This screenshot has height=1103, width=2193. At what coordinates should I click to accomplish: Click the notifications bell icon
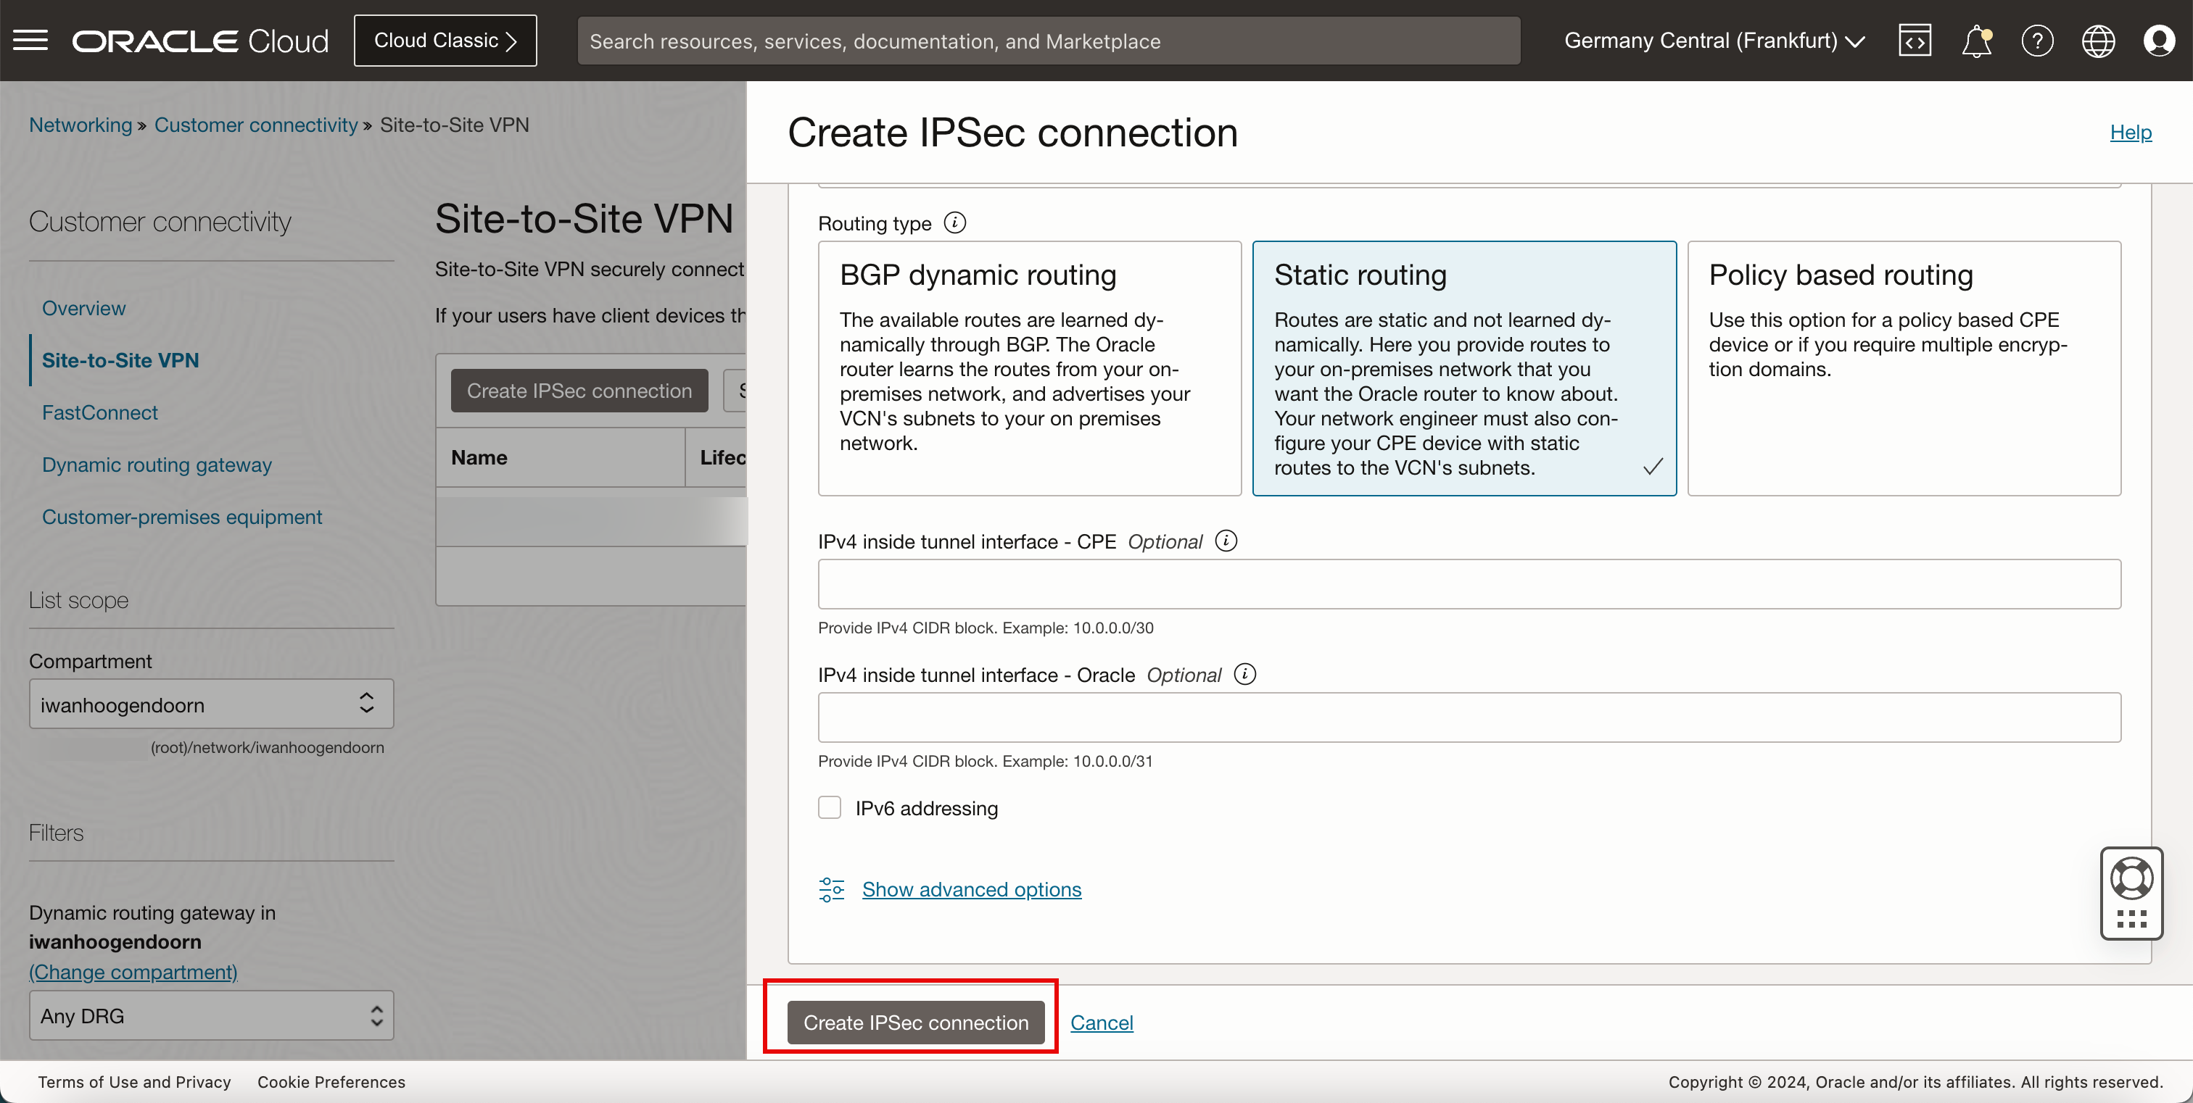coord(1978,41)
